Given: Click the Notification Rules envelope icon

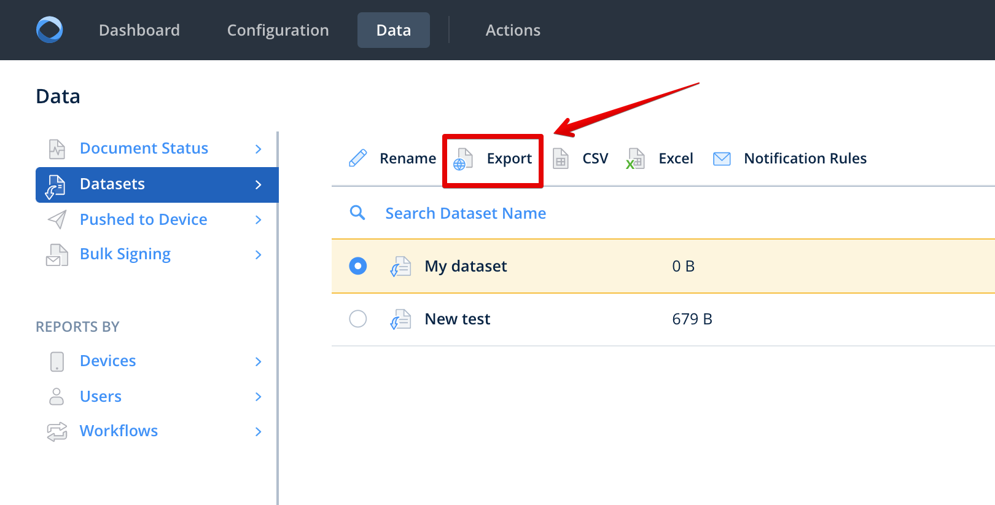Looking at the screenshot, I should pos(722,159).
